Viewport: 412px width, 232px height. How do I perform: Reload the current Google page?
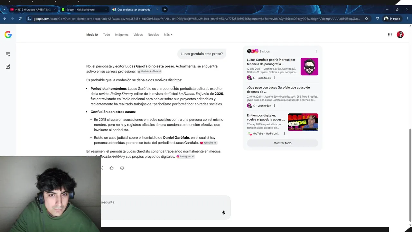[x=20, y=19]
